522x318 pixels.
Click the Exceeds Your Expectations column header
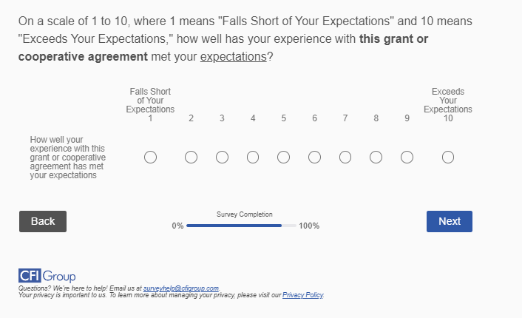[x=448, y=101]
